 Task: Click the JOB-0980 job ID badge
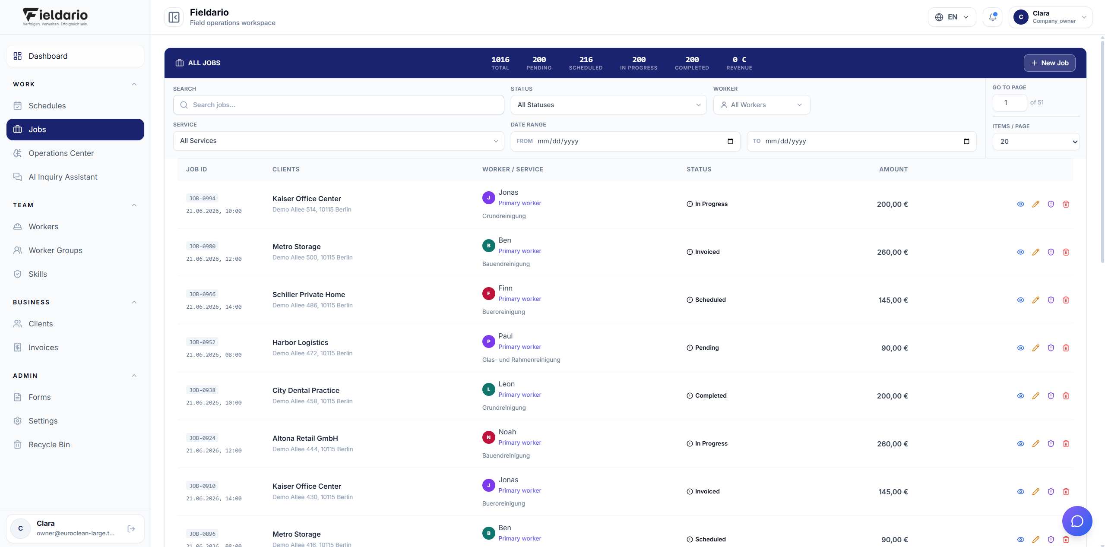click(x=203, y=247)
